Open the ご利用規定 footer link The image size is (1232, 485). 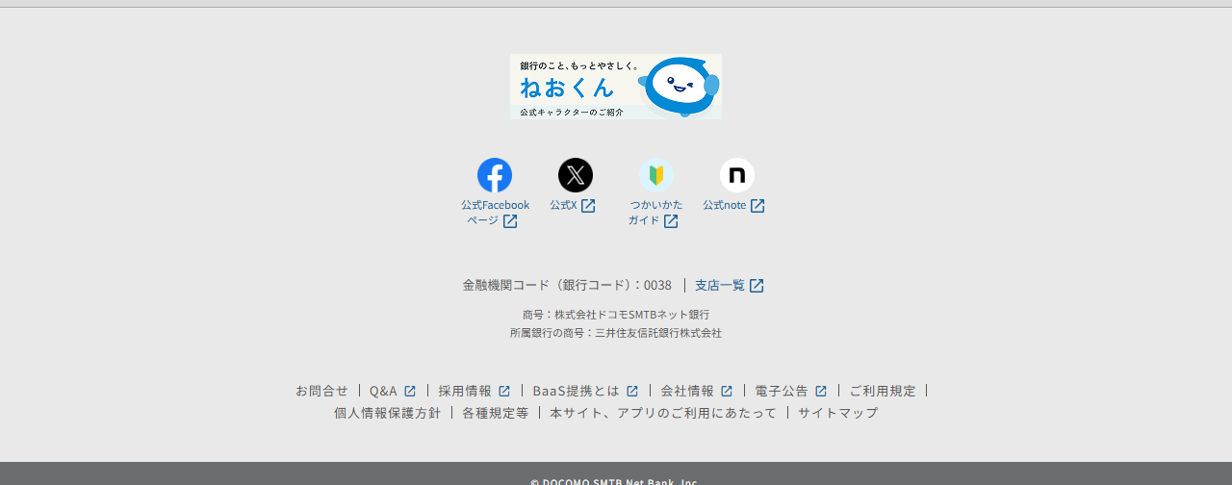[x=883, y=391]
